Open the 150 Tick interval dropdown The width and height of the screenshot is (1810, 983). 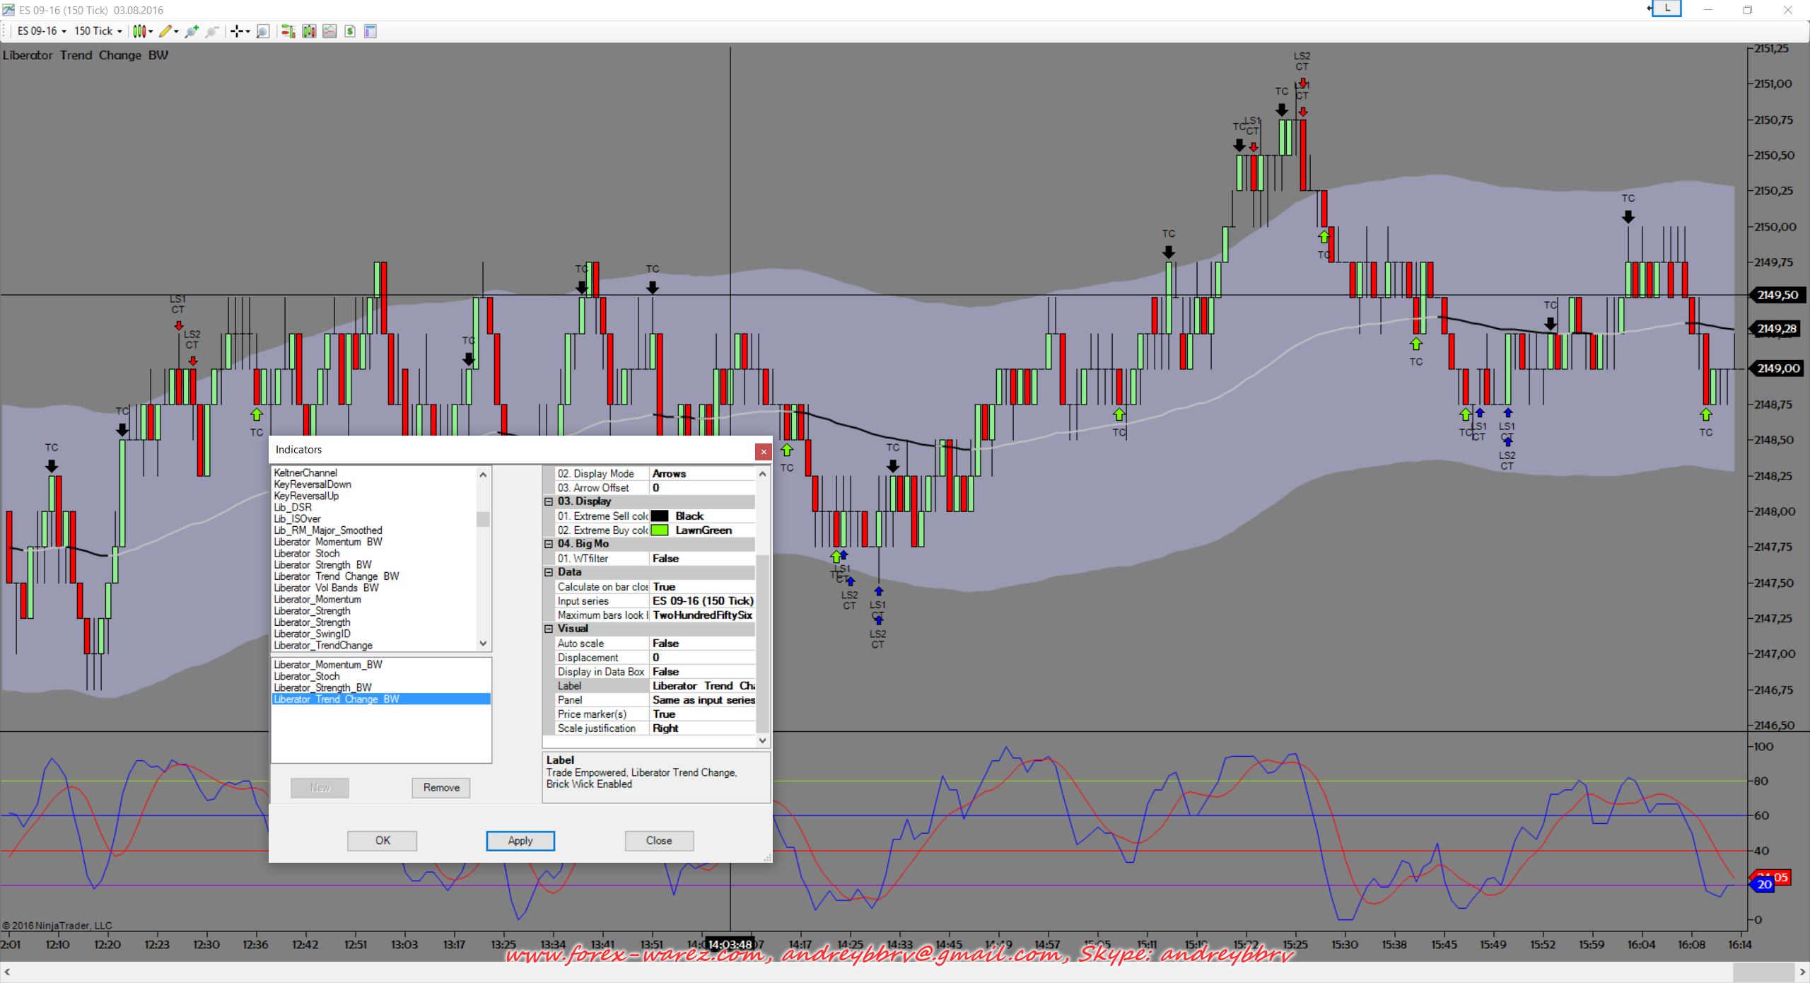coord(98,31)
